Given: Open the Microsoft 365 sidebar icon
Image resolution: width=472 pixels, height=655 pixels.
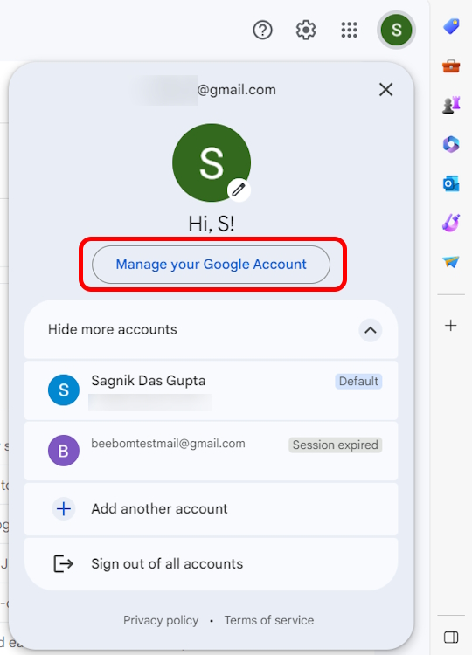Looking at the screenshot, I should pyautogui.click(x=451, y=144).
